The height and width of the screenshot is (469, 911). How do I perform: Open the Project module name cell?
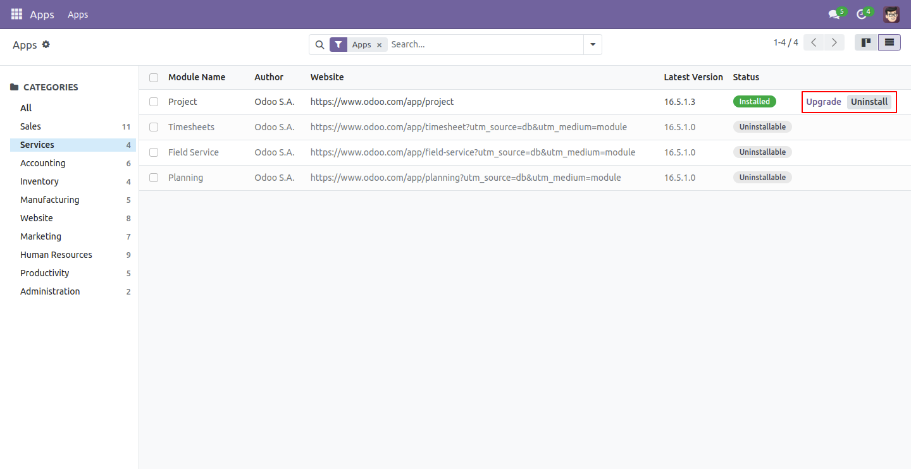pyautogui.click(x=183, y=102)
